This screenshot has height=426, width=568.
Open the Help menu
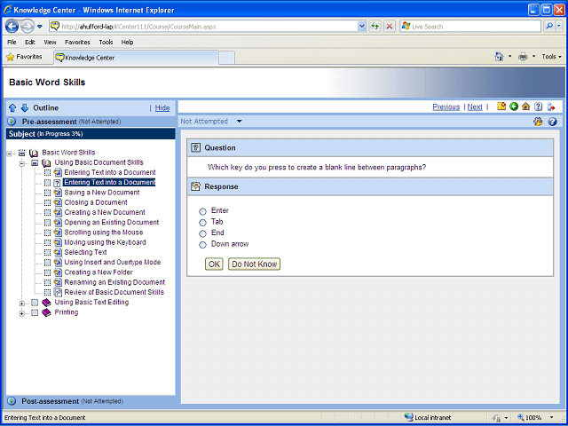point(127,42)
